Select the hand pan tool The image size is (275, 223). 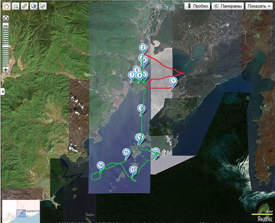(x=6, y=6)
